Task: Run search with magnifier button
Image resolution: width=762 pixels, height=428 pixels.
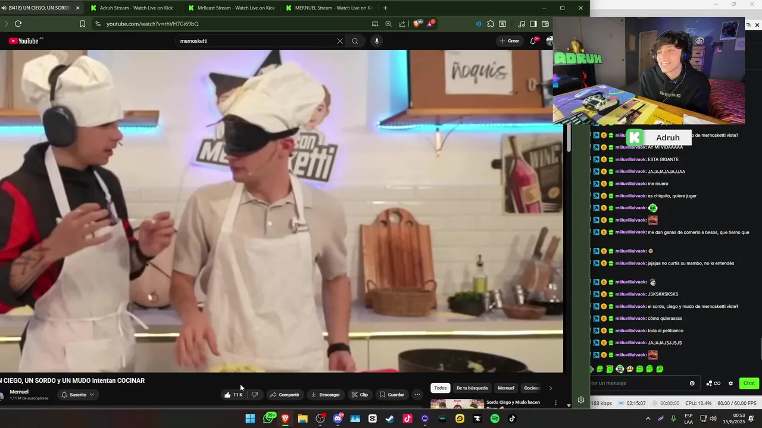Action: tap(355, 41)
